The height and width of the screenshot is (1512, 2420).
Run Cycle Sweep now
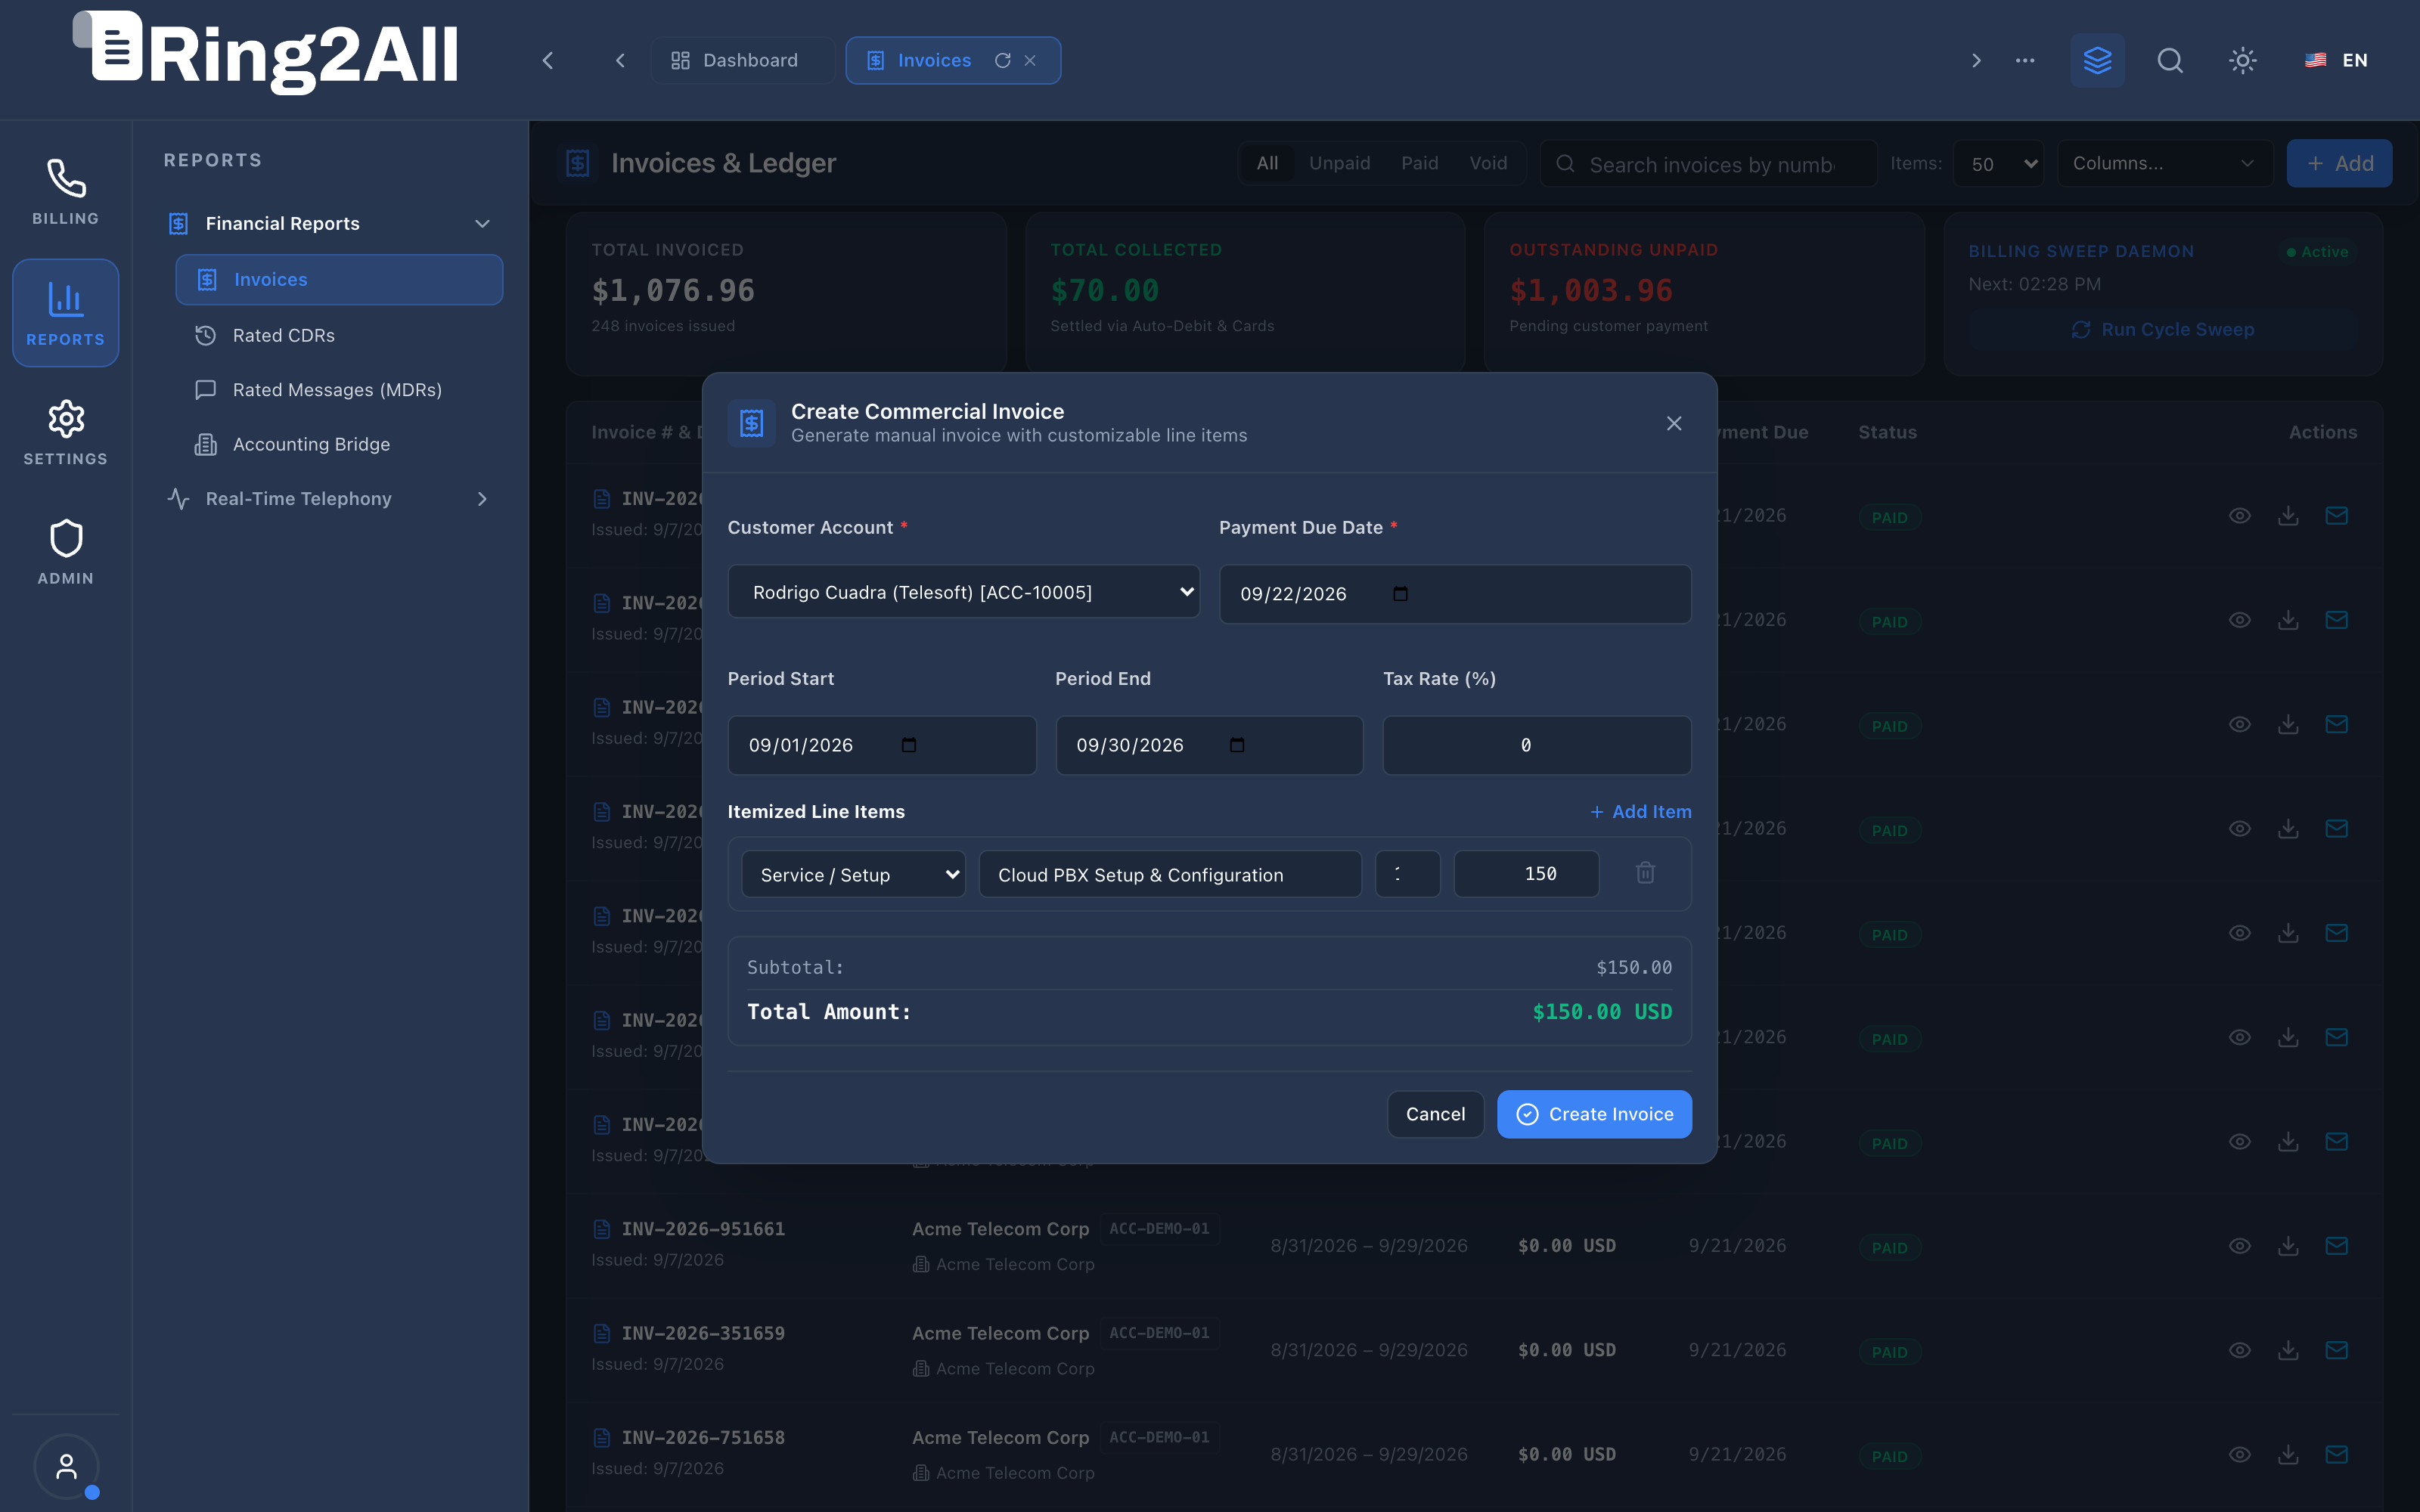click(x=2163, y=329)
